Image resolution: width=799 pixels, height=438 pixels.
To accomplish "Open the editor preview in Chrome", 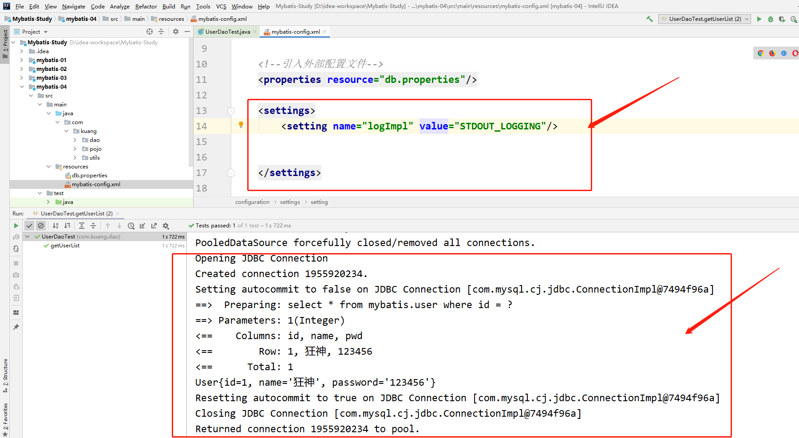I will (760, 53).
